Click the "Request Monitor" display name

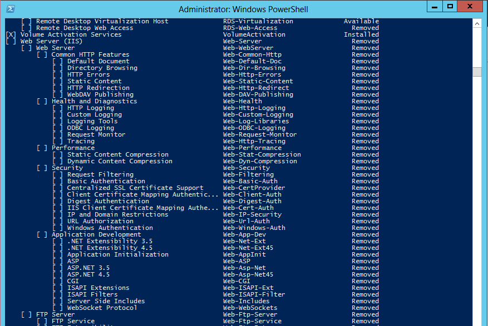(x=96, y=135)
